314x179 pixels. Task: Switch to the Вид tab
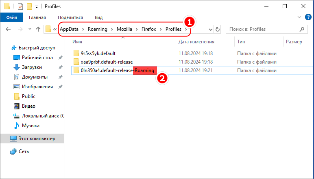pos(98,17)
